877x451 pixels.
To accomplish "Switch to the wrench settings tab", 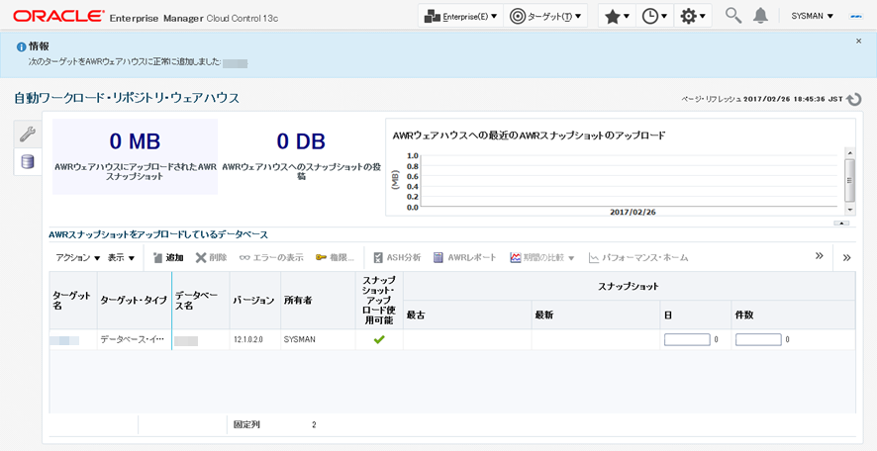I will pos(27,134).
